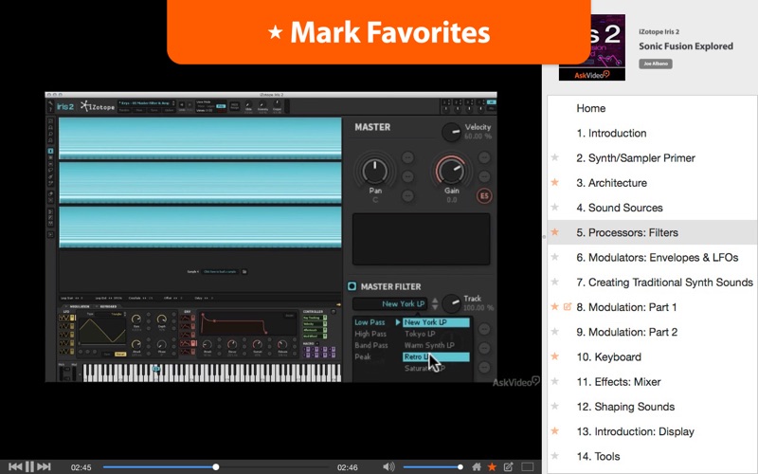The width and height of the screenshot is (758, 474).
Task: Favorite the Creating Traditional Synth Sounds star
Action: (555, 282)
